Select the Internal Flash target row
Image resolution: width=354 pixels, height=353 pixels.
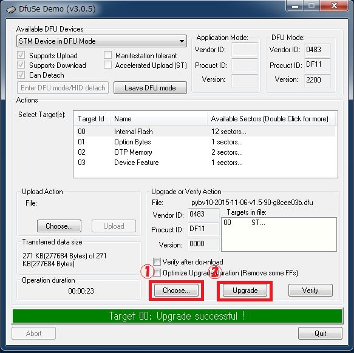(205, 132)
